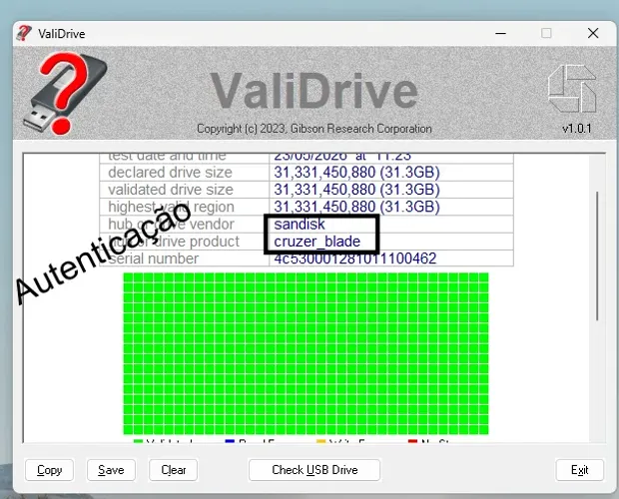Click the v1.0.1 version label

577,129
